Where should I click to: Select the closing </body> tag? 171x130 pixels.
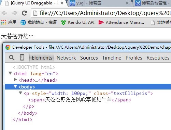click(28, 113)
